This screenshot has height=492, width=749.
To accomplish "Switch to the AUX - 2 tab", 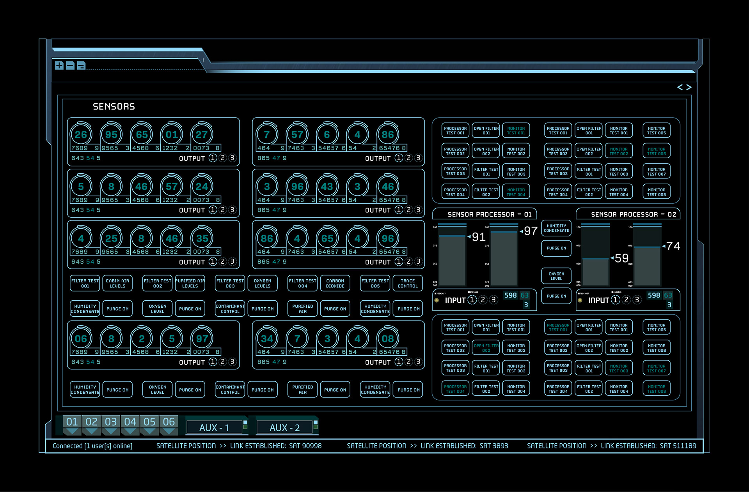I will [x=284, y=428].
